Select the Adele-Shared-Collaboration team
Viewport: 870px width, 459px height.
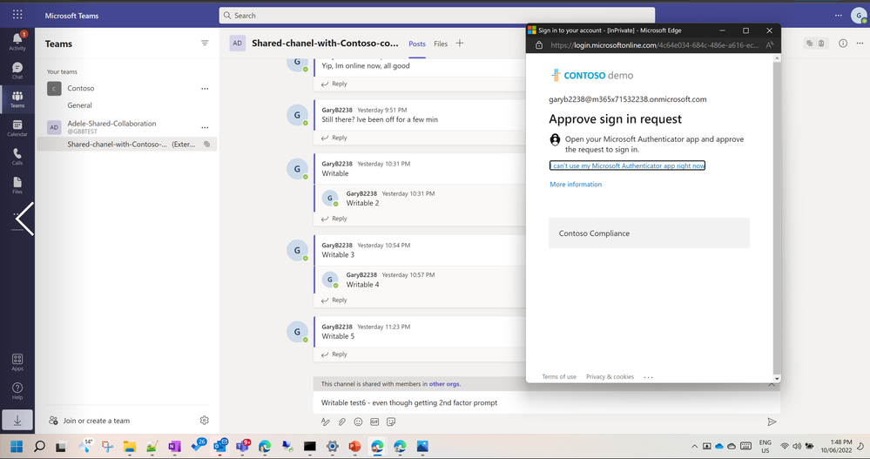(x=111, y=124)
